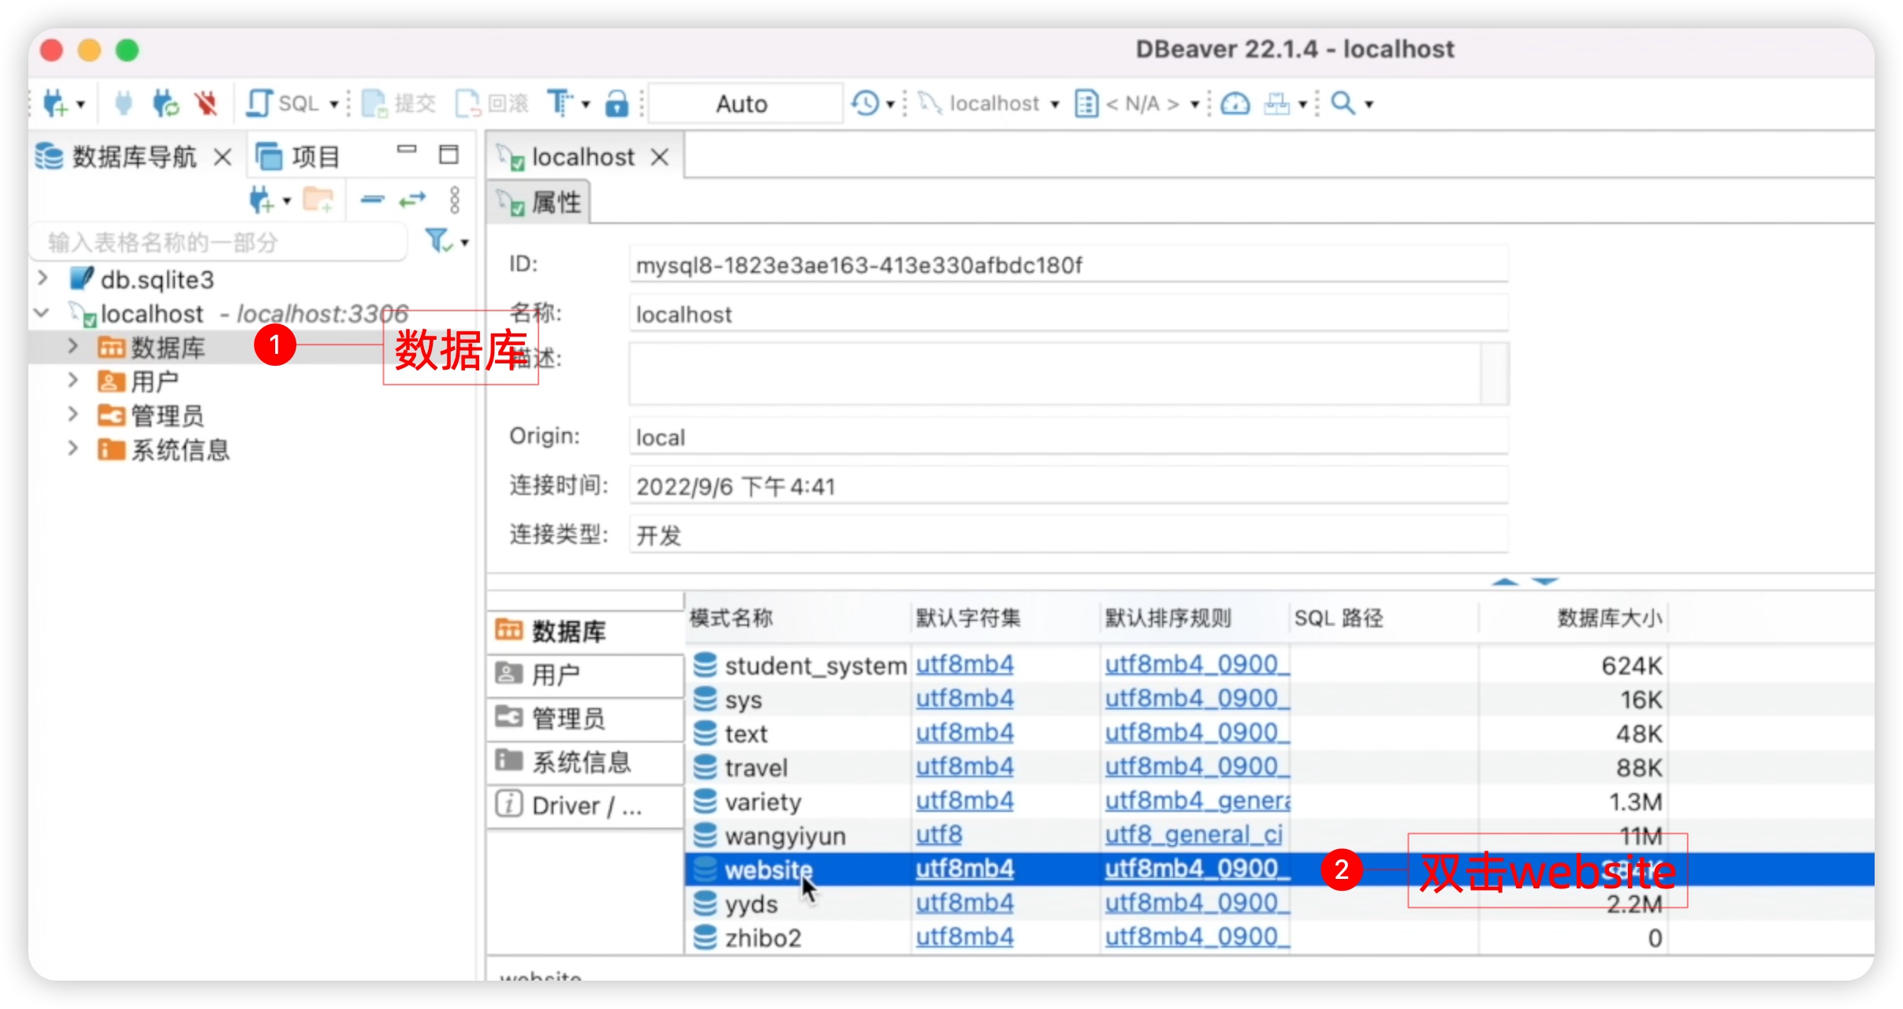The height and width of the screenshot is (1009, 1903).
Task: Click the zhibo2 database row name
Action: (x=763, y=938)
